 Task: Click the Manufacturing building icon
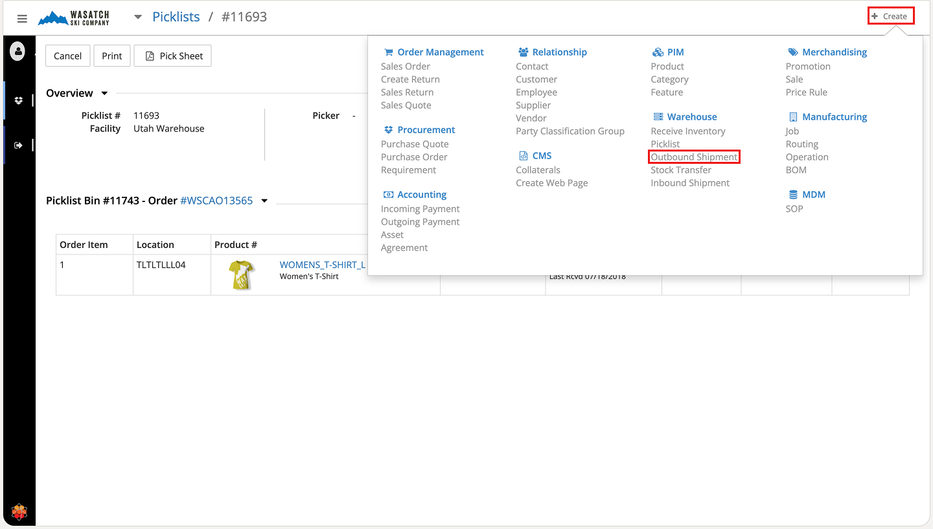793,117
